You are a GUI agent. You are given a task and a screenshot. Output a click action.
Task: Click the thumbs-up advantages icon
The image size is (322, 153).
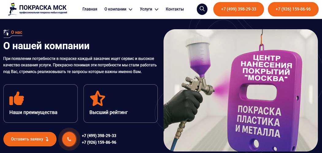[x=17, y=98]
